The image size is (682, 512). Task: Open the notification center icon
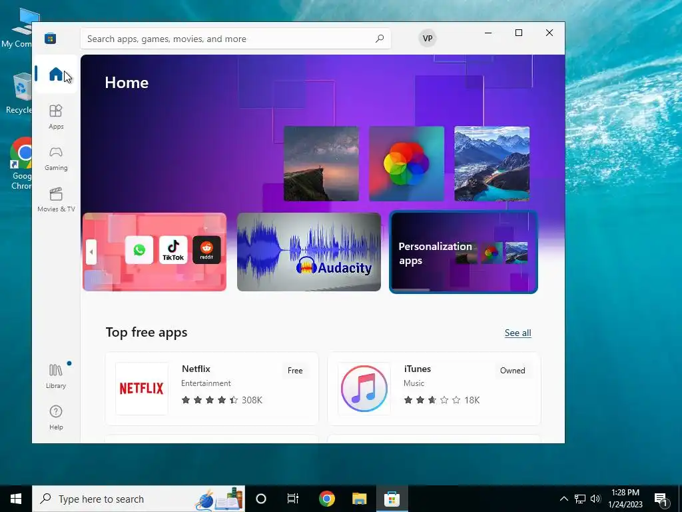pyautogui.click(x=661, y=499)
